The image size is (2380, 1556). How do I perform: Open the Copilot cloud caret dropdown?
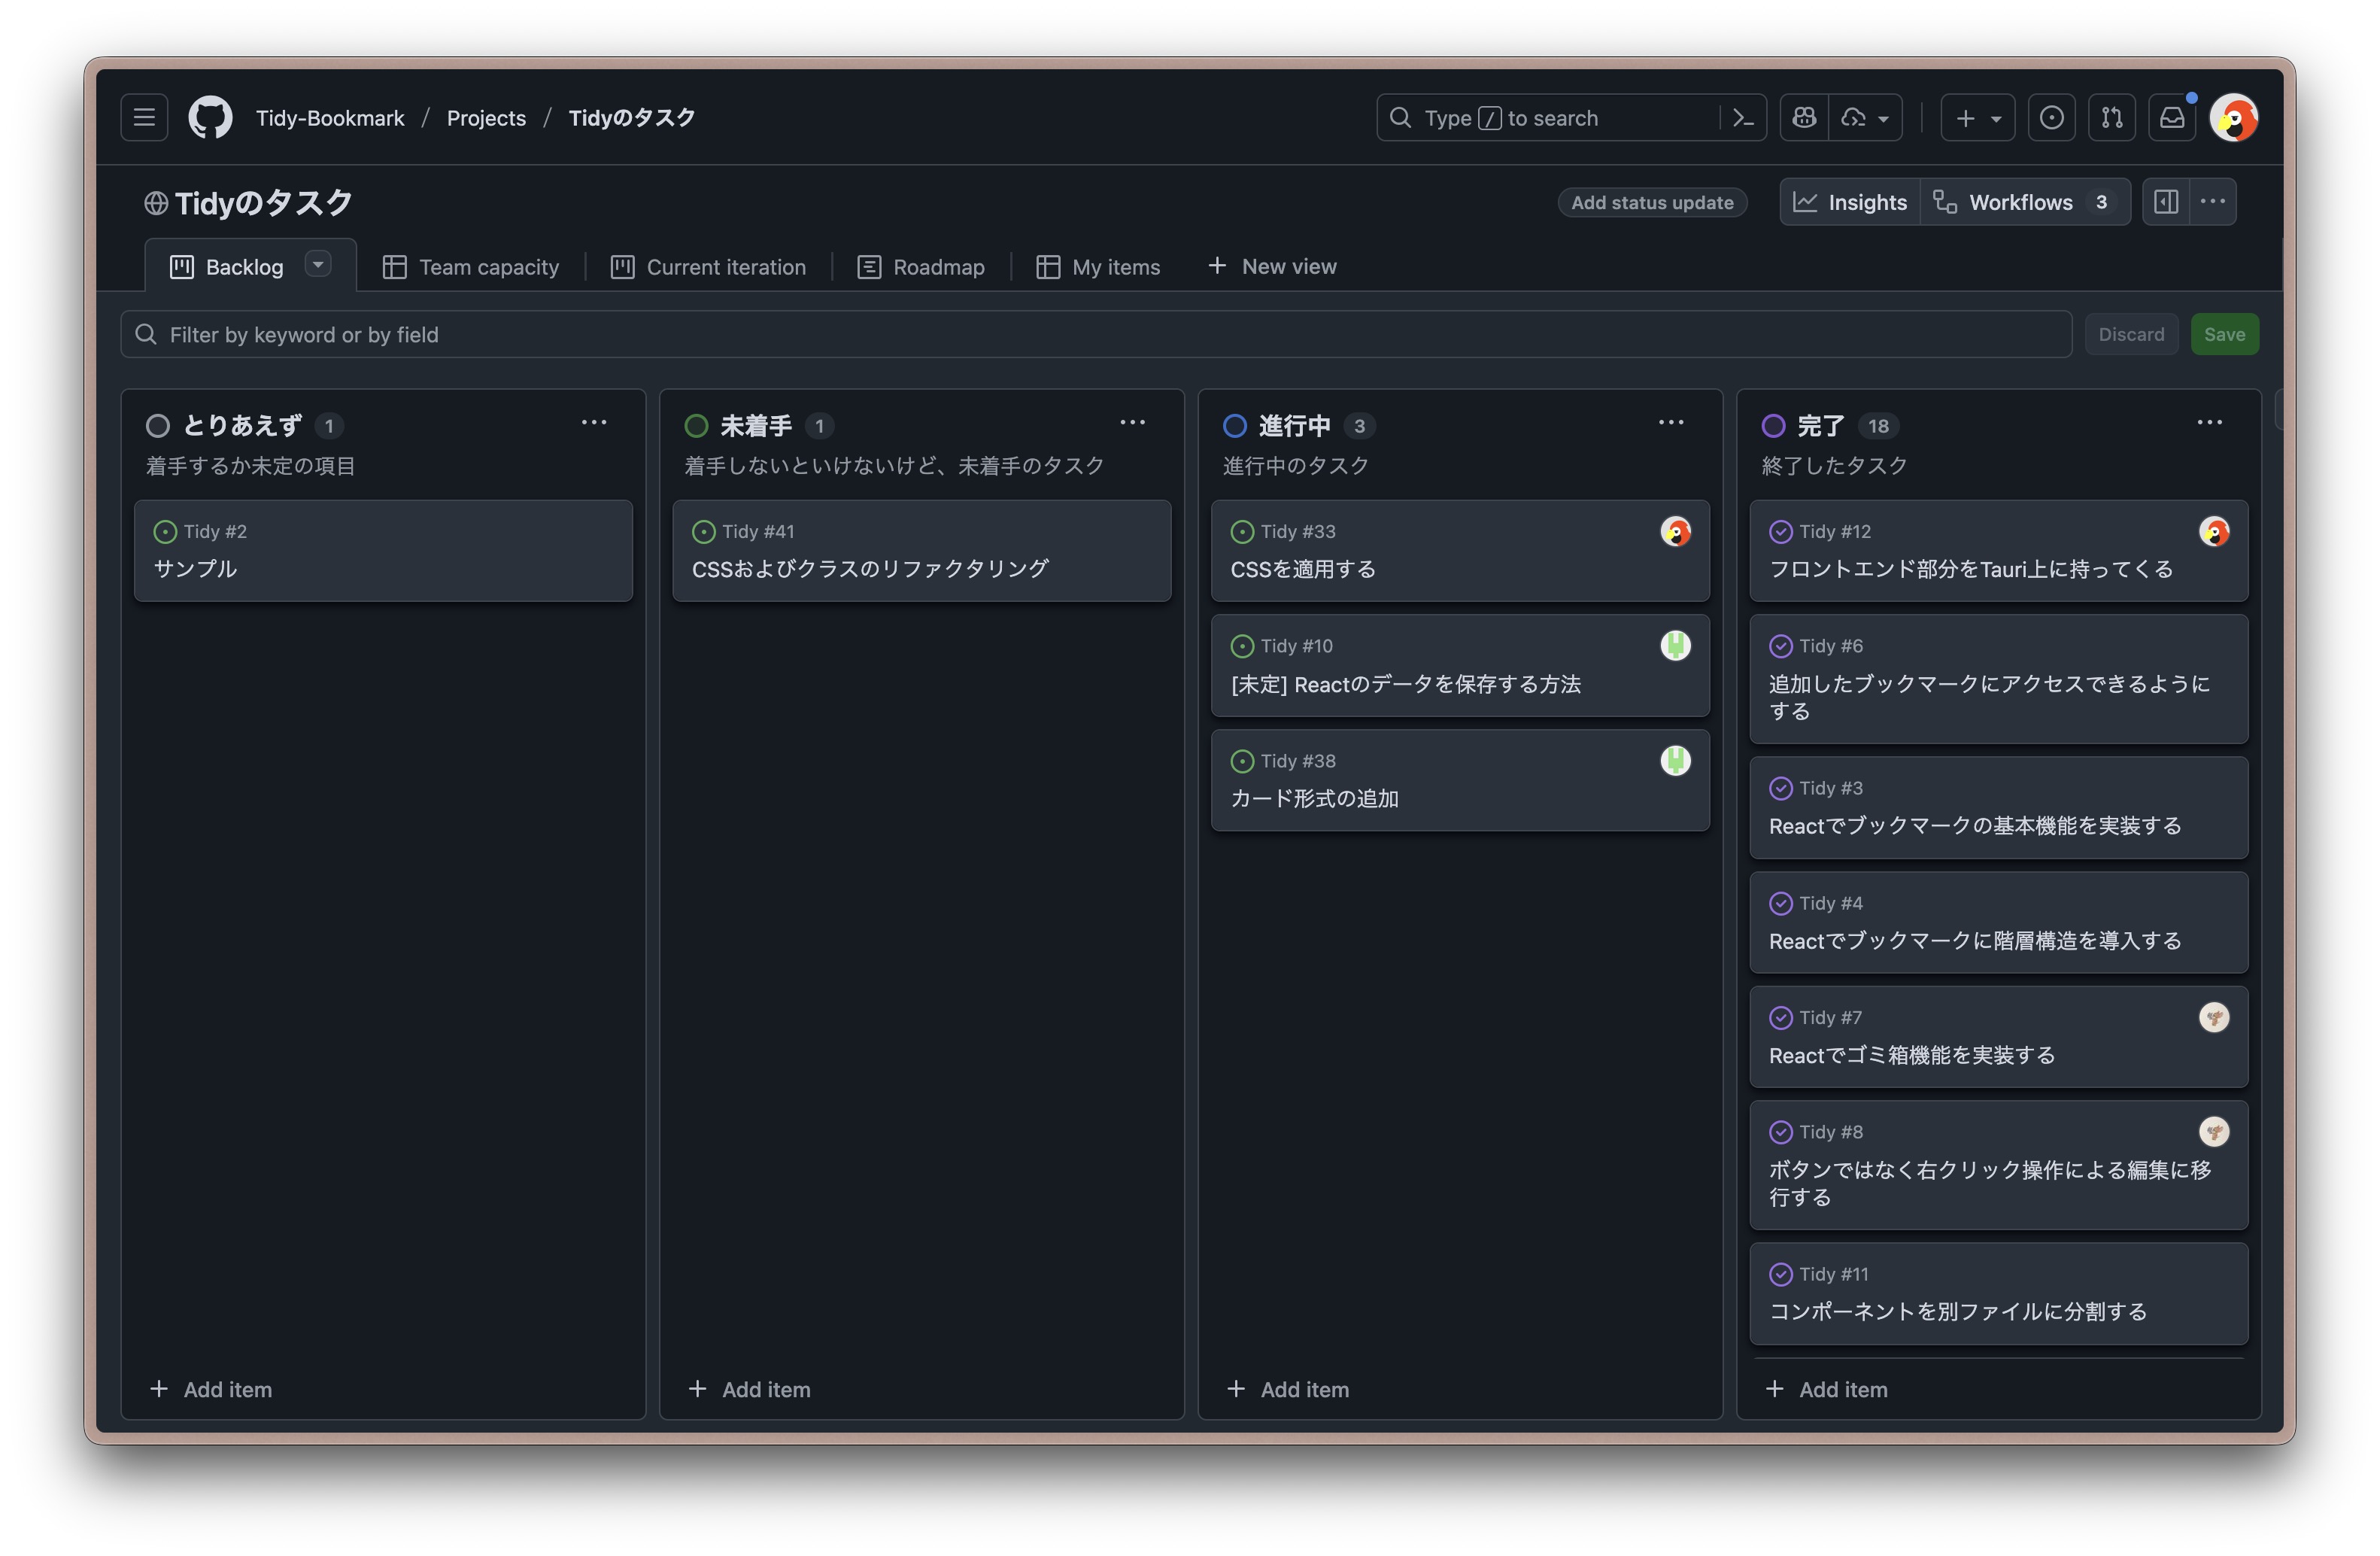[1884, 117]
